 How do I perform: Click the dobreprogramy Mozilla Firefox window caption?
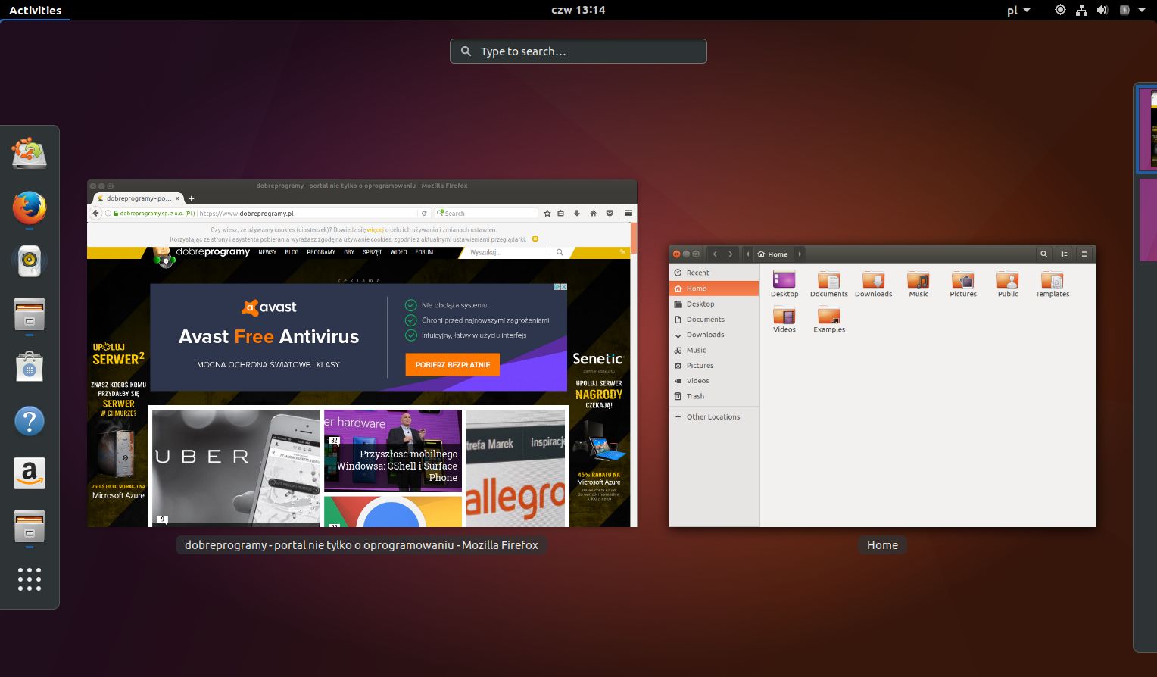pyautogui.click(x=361, y=545)
